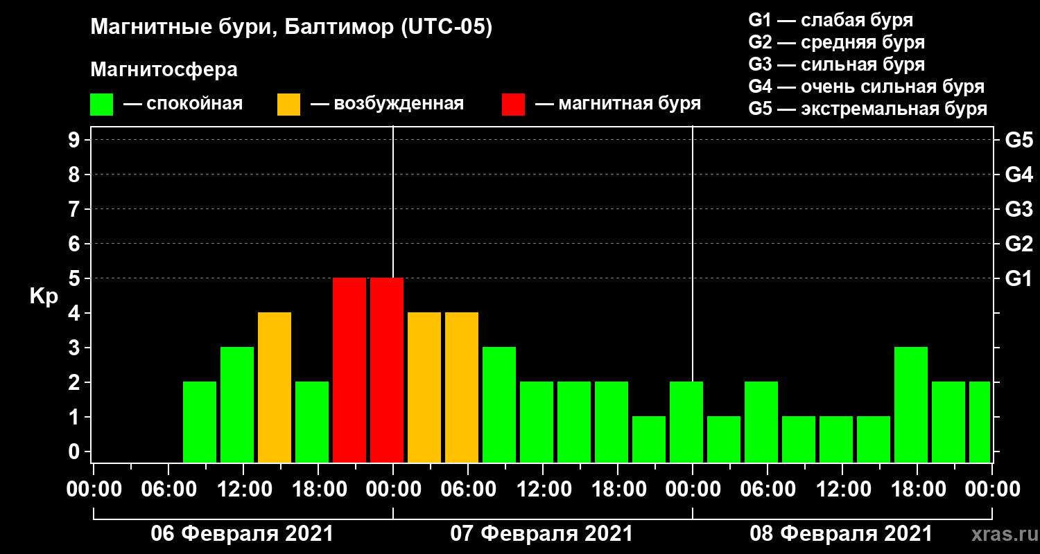Click the only Kp 1 bar on 07 February
This screenshot has width=1040, height=554.
pos(649,439)
